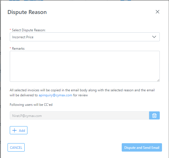Click the red asterisk beside Remarks
Image resolution: width=169 pixels, height=158 pixels.
coord(10,48)
